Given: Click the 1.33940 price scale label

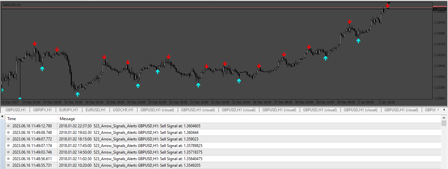Looking at the screenshot, I should pyautogui.click(x=439, y=66).
